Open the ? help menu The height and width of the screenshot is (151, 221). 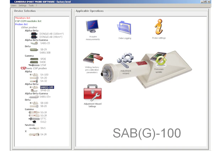(x=36, y=5)
